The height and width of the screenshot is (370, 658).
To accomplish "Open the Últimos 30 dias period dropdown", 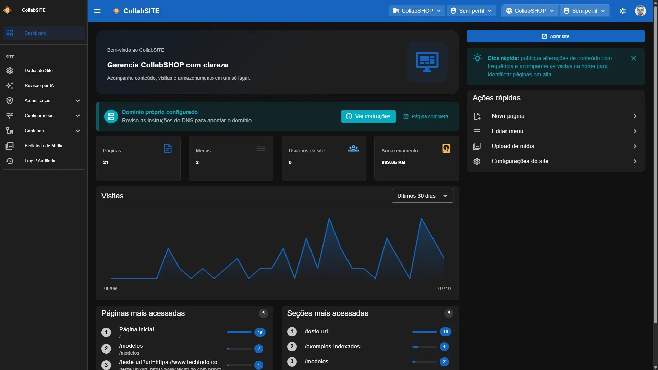I will [422, 196].
